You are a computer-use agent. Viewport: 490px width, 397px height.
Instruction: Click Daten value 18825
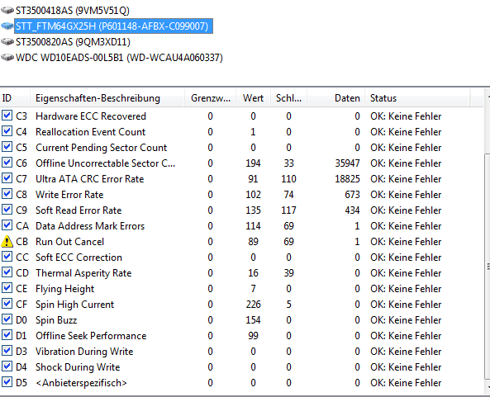[347, 179]
